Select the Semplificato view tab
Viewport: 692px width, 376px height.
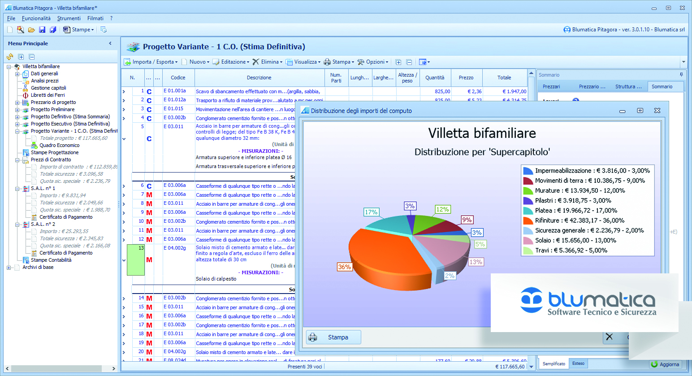(554, 363)
